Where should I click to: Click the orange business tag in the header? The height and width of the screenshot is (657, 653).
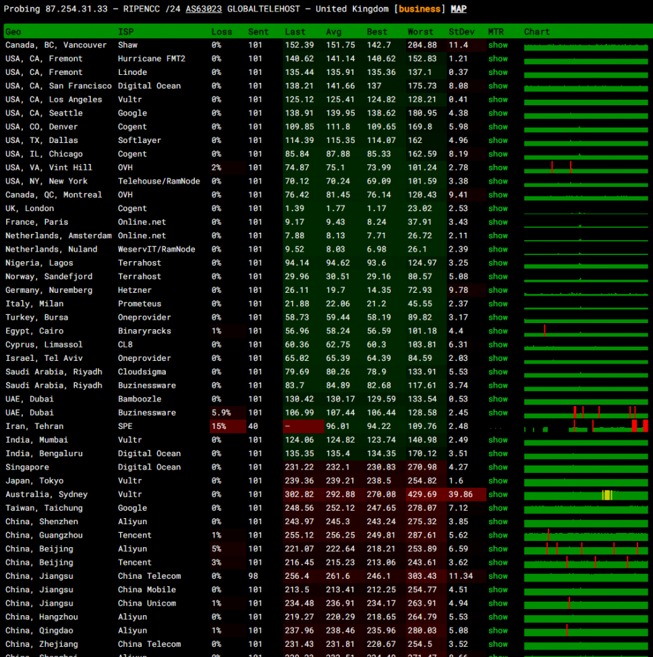point(420,9)
